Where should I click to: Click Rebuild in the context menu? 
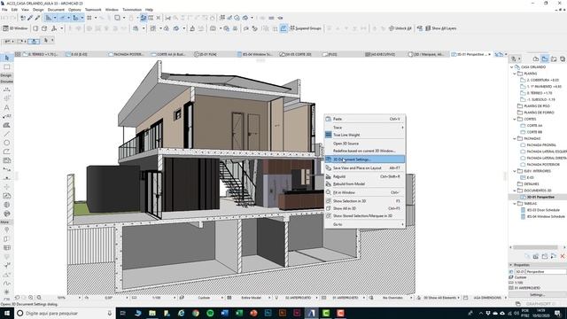pos(364,176)
